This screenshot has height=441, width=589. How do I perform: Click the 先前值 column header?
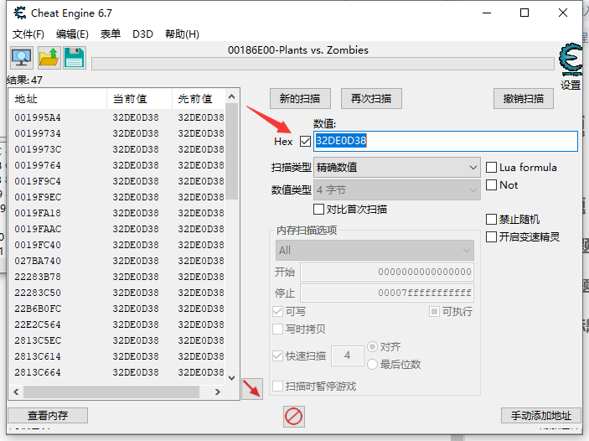click(199, 99)
